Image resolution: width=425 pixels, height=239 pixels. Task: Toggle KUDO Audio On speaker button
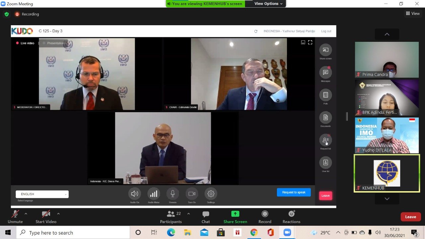pyautogui.click(x=134, y=194)
